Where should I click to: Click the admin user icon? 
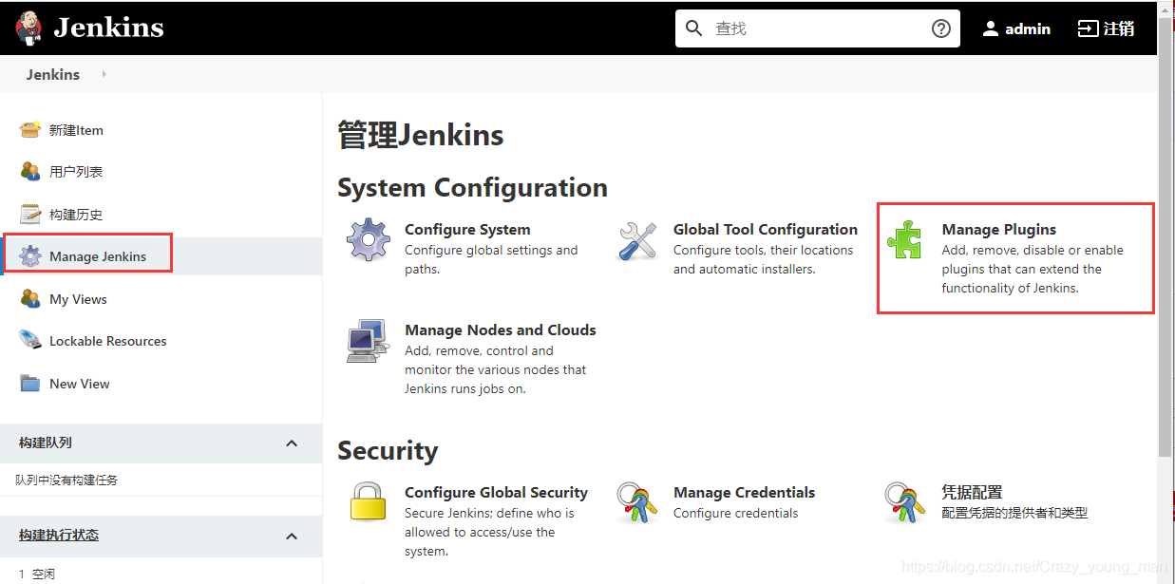(x=991, y=28)
